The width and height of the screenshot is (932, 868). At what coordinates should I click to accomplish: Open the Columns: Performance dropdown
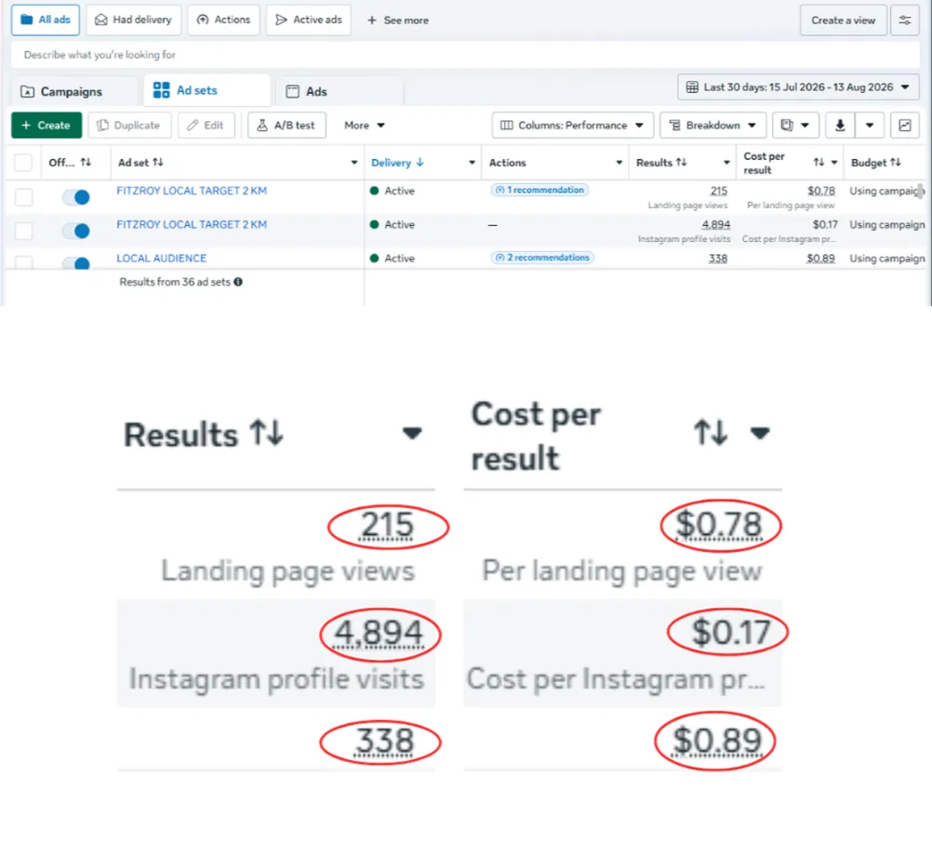tap(572, 126)
